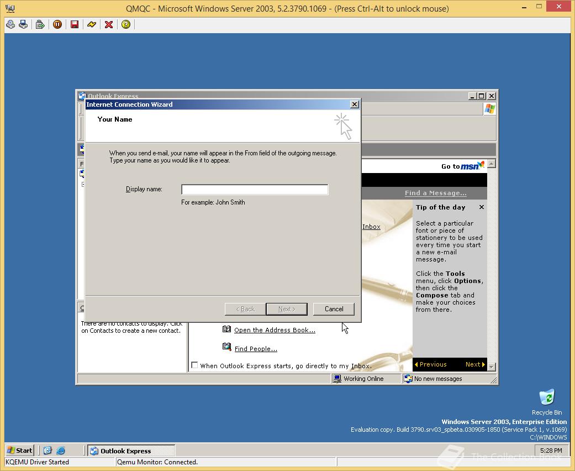This screenshot has width=575, height=471.
Task: Click the 'Tip of the day' heading
Action: (x=440, y=207)
